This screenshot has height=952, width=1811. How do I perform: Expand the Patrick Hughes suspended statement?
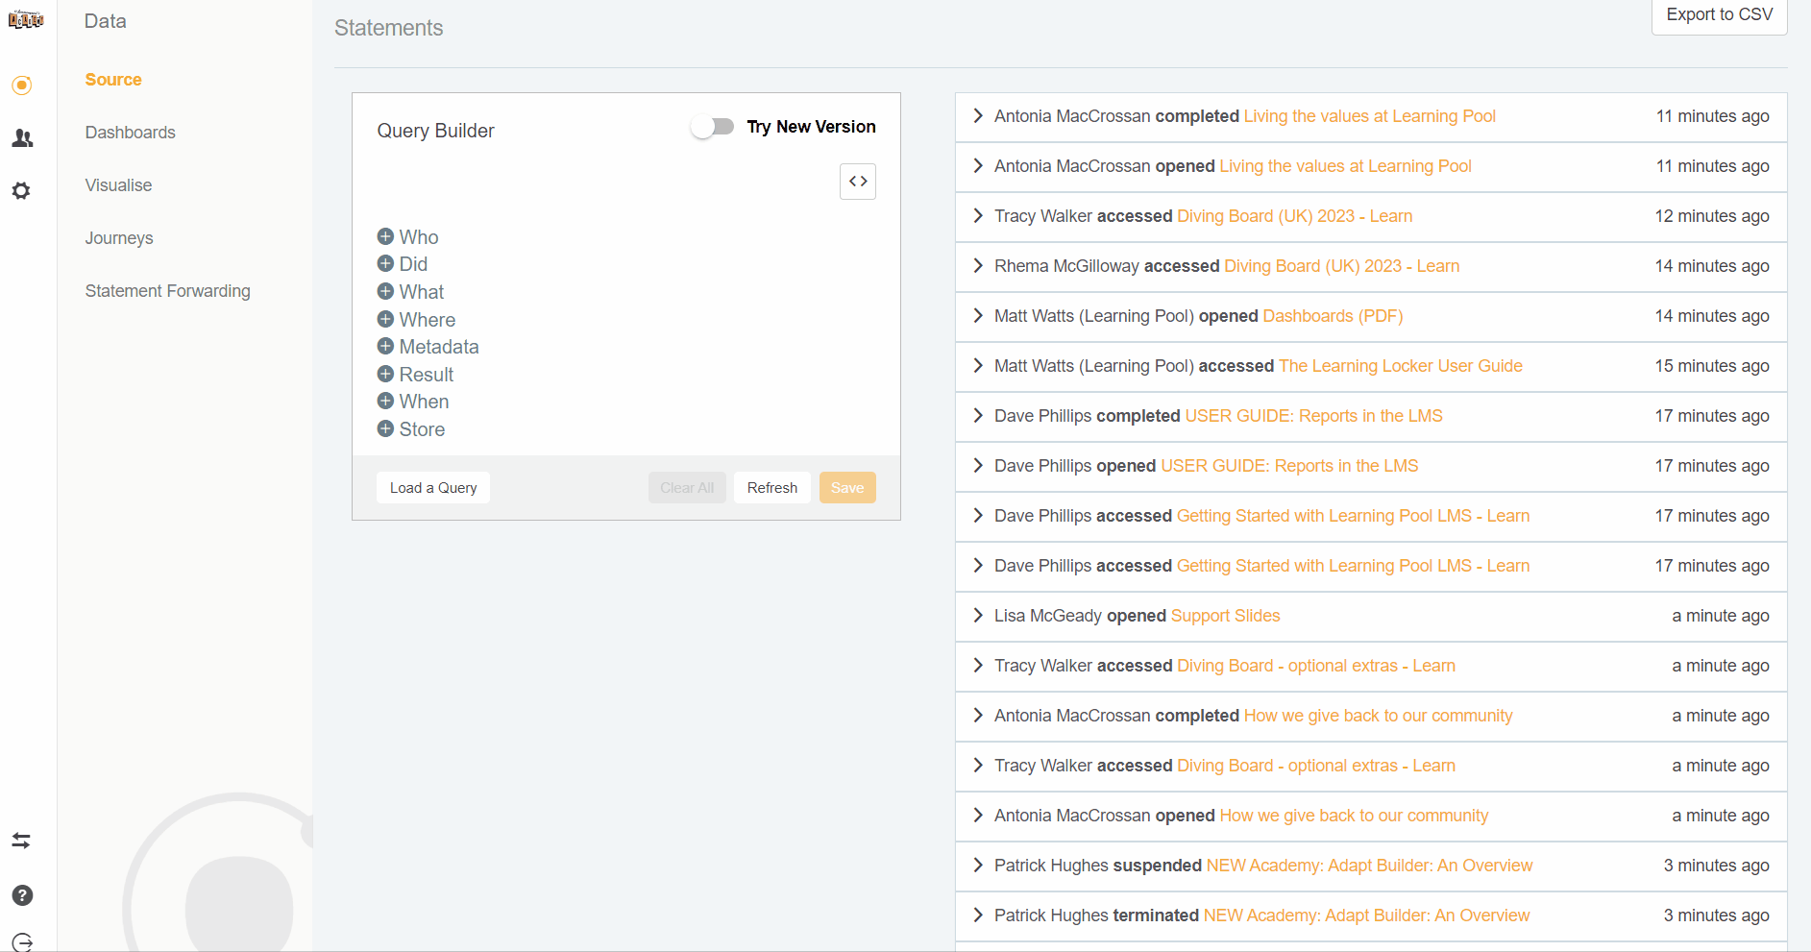[x=978, y=866]
